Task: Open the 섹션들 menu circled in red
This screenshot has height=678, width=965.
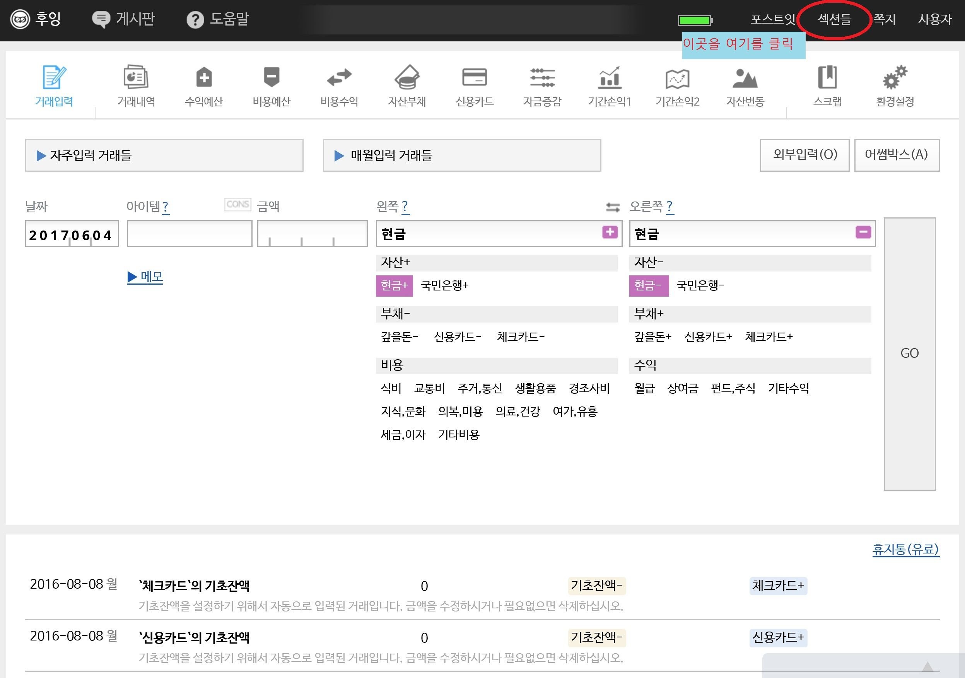Action: pos(834,19)
